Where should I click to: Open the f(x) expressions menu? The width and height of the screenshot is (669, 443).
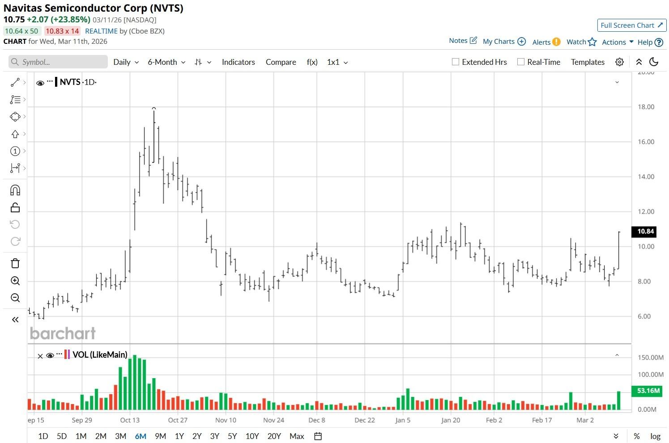pos(312,62)
